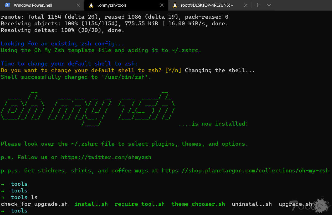The width and height of the screenshot is (332, 215).
Task: Click check_for_upgrade.sh in the ls output
Action: coord(34,204)
